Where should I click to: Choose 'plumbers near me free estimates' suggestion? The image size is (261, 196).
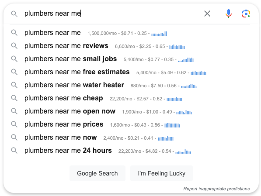[x=77, y=72]
